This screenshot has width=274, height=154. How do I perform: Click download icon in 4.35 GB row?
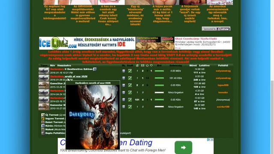click(124, 92)
